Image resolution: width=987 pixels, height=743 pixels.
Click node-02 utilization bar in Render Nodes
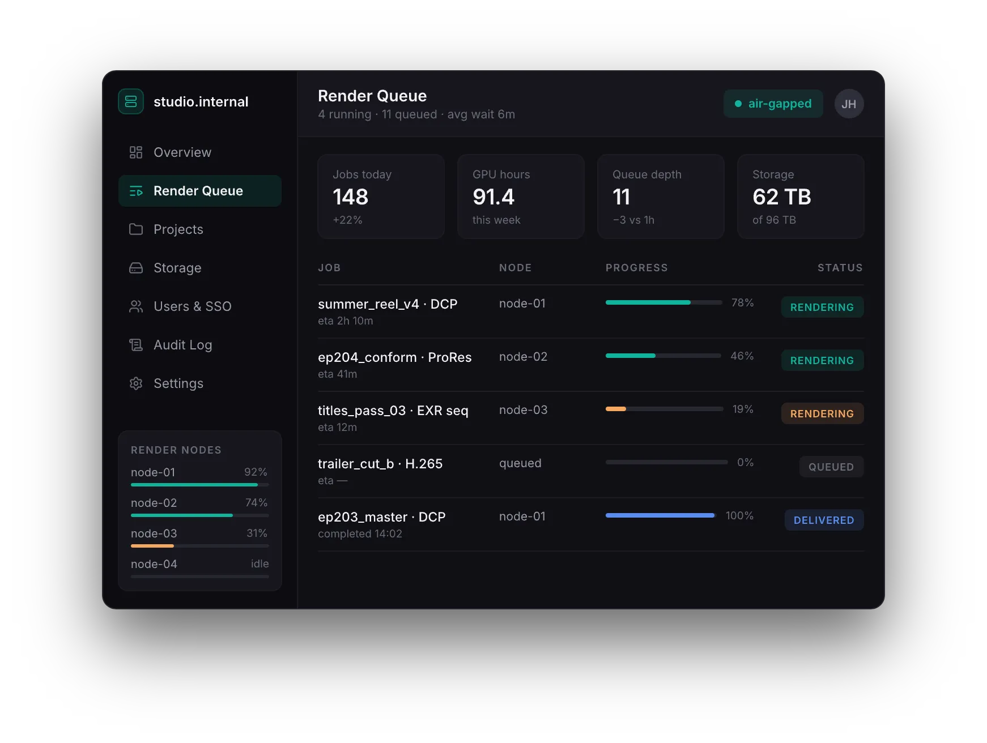pyautogui.click(x=200, y=515)
